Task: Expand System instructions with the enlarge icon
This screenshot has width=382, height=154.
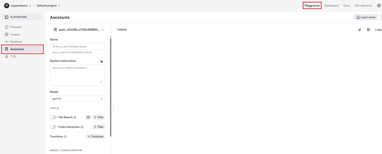Action: pyautogui.click(x=101, y=82)
